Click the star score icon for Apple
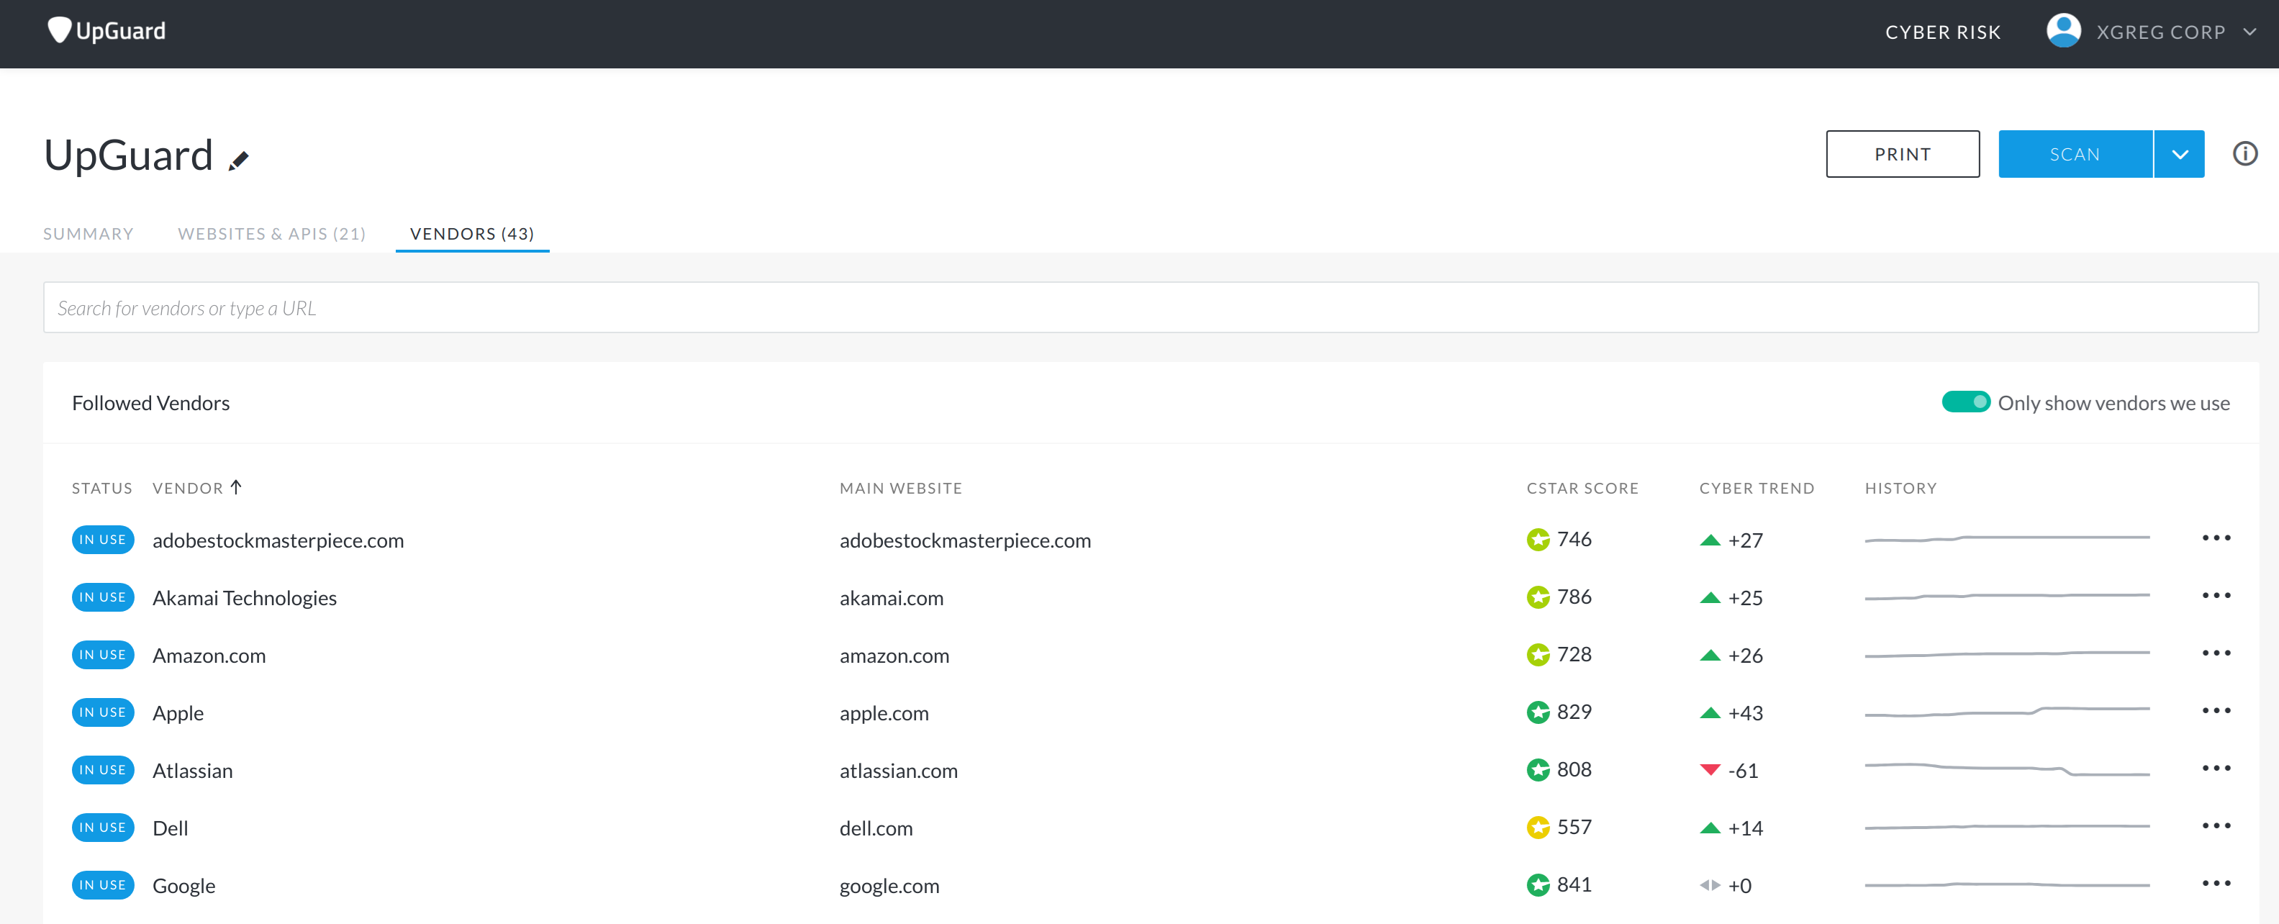The width and height of the screenshot is (2279, 924). tap(1538, 712)
